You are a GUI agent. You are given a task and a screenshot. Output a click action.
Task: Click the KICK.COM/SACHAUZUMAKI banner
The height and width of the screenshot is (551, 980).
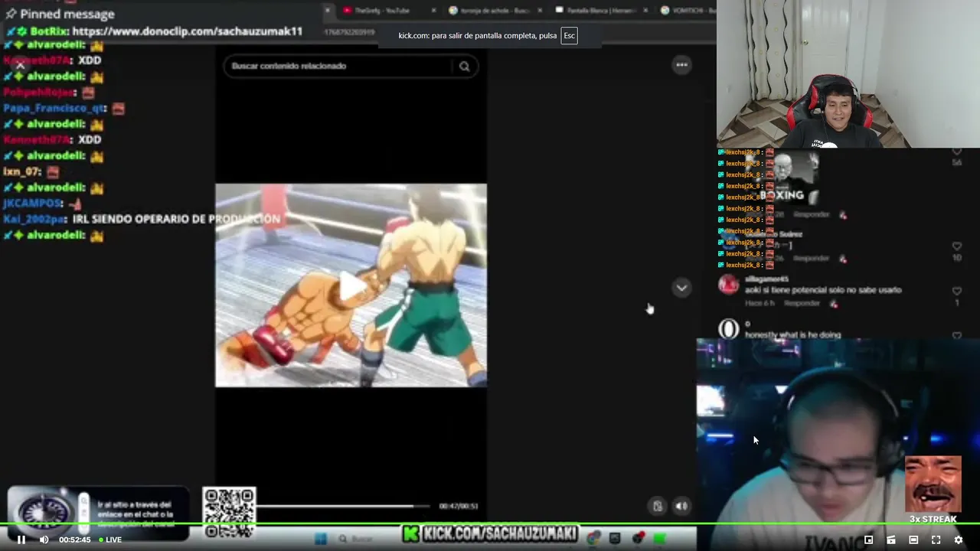[x=490, y=534]
